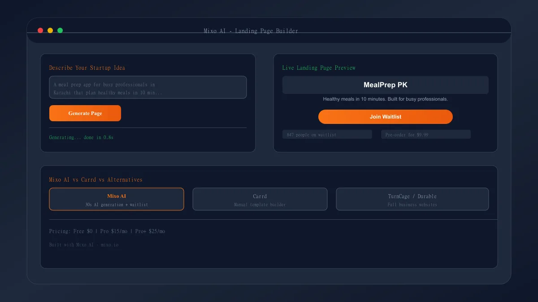Open the 'Built with Mixo AI - mixo.io' link
The width and height of the screenshot is (538, 302).
point(84,245)
